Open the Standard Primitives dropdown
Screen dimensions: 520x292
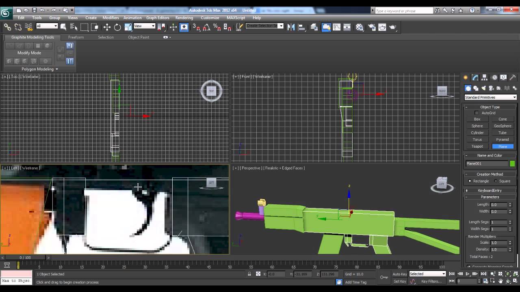pos(490,97)
